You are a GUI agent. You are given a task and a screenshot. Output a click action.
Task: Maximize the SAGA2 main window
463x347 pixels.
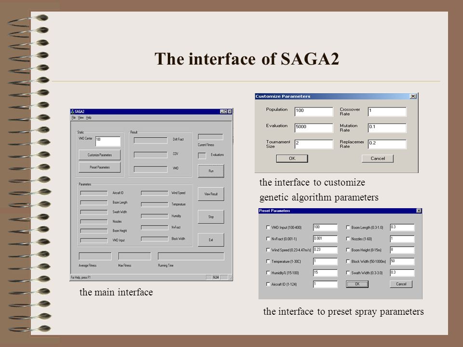click(226, 111)
